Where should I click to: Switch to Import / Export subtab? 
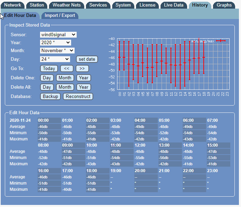pyautogui.click(x=60, y=16)
